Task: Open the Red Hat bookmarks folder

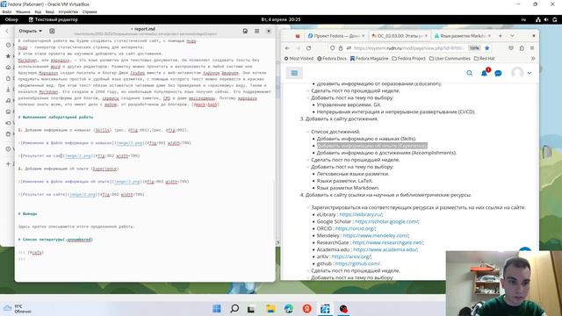Action: (x=484, y=59)
